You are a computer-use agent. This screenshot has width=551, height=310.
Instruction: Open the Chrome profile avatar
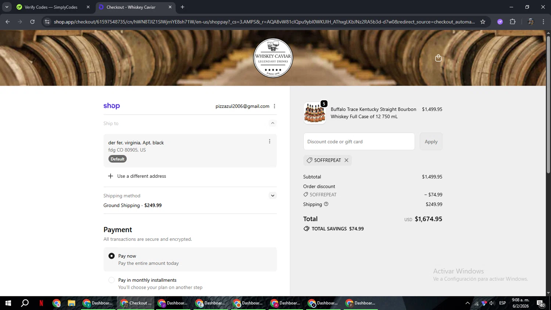[x=530, y=22]
